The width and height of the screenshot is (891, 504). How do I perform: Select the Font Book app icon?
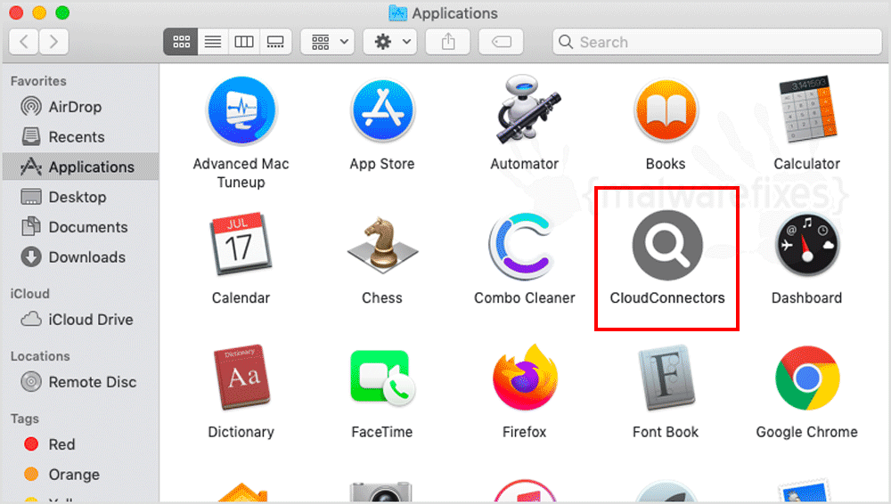pyautogui.click(x=666, y=378)
